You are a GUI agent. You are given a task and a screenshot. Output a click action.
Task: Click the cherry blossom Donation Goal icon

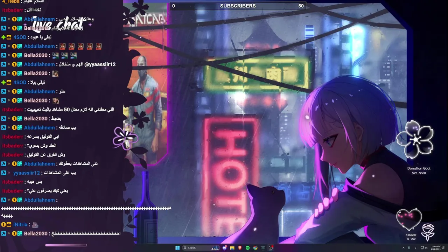(x=415, y=139)
